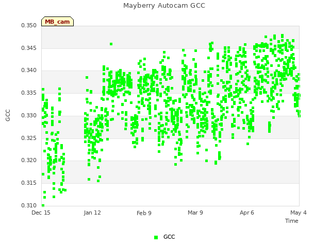The width and height of the screenshot is (330, 247).
Task: Click the Dec 15 x-axis label
Action: (x=41, y=213)
